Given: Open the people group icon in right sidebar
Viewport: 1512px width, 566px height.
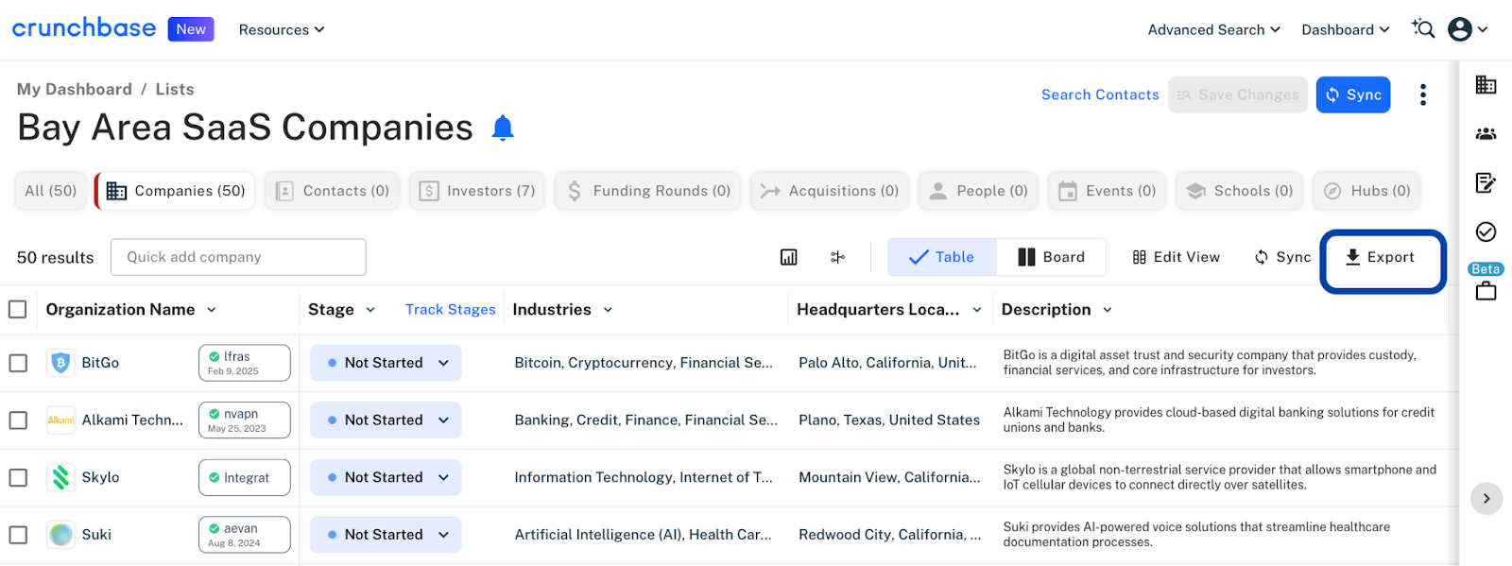Looking at the screenshot, I should coord(1486,134).
